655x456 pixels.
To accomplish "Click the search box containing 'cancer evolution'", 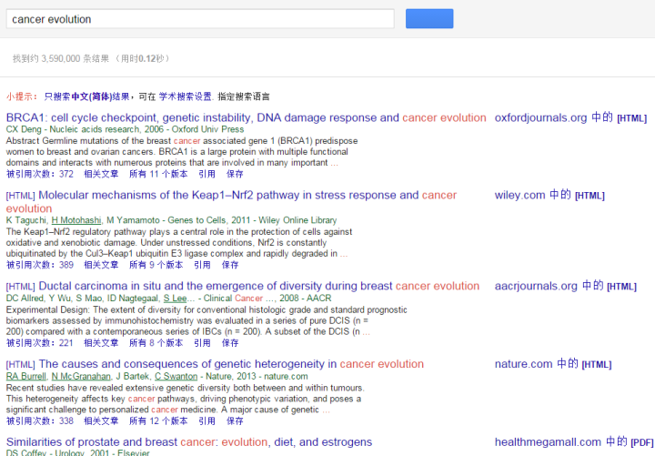I will pos(200,19).
